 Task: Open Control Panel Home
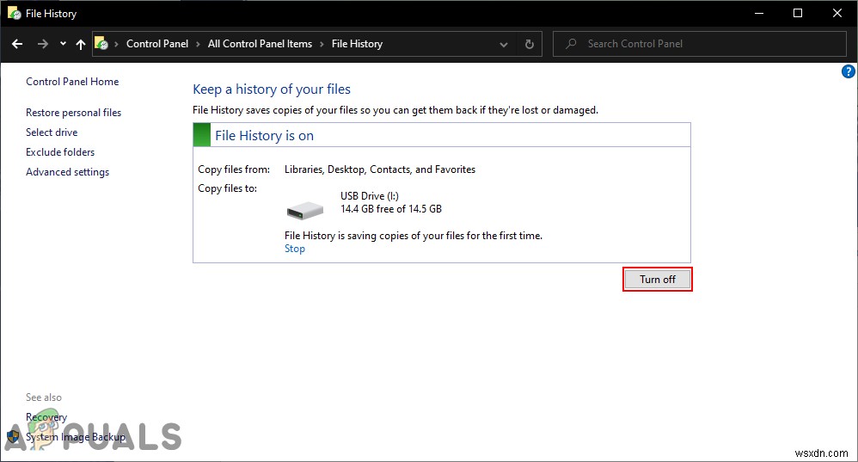coord(72,82)
